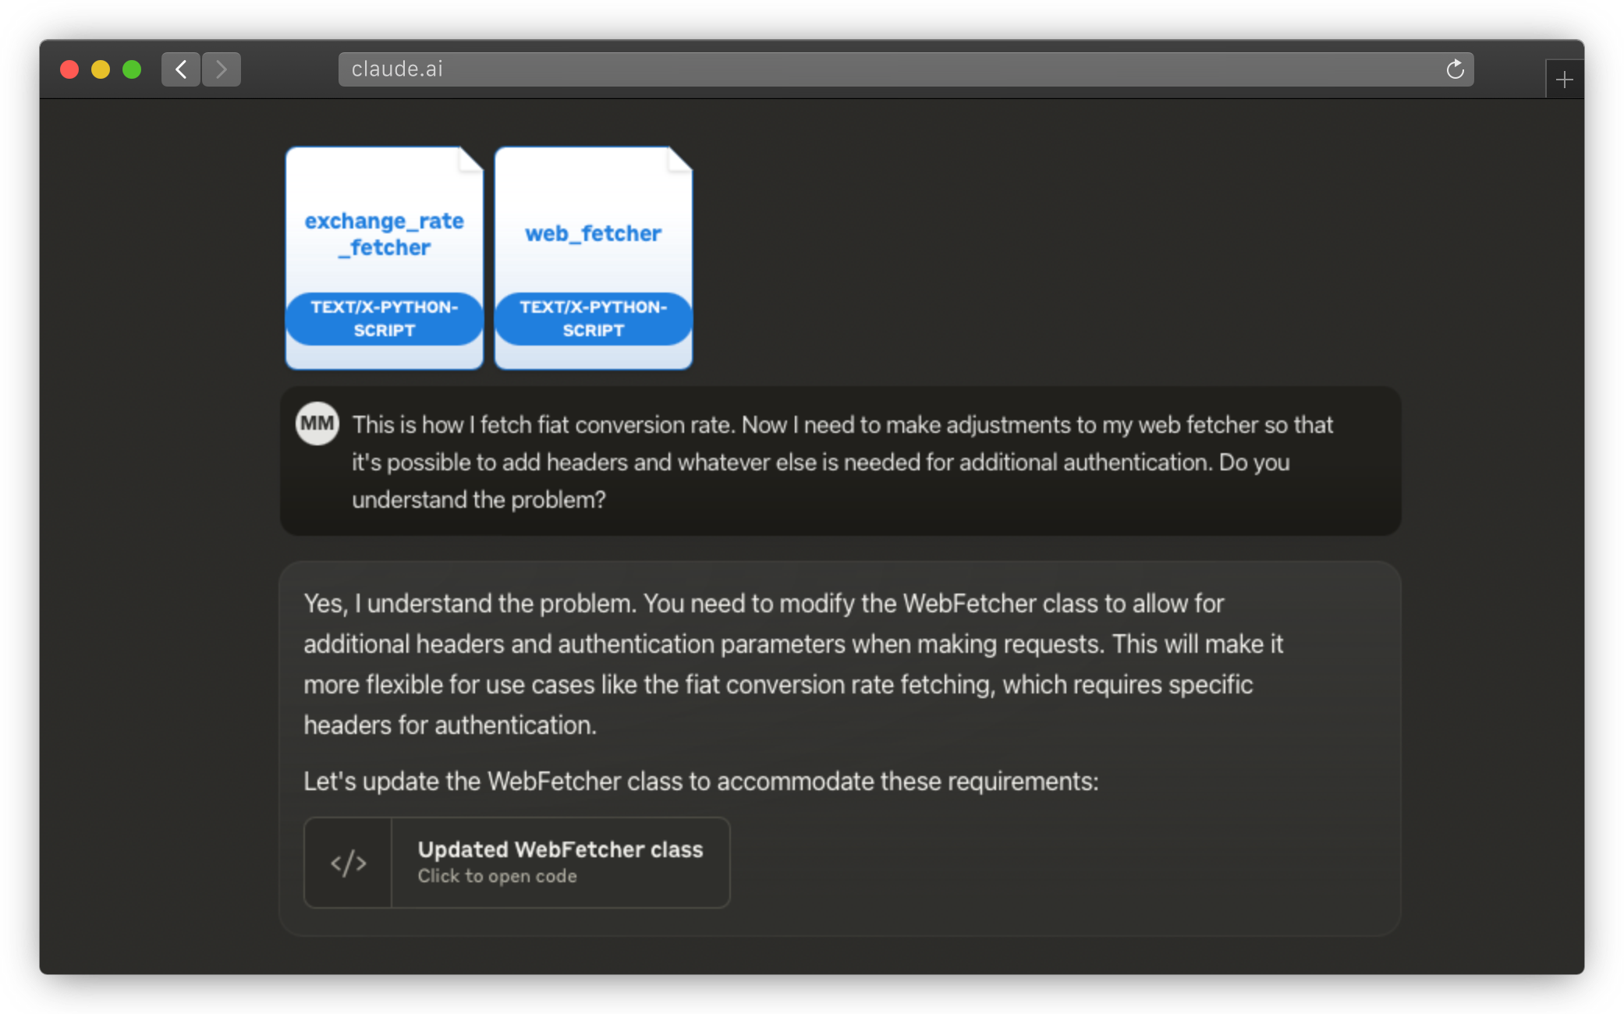The image size is (1624, 1014).
Task: Click the code brackets icon on the artifact
Action: pyautogui.click(x=348, y=863)
